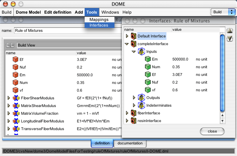Click the red cube icon beside Nuf
The width and height of the screenshot is (237, 156).
[15, 67]
